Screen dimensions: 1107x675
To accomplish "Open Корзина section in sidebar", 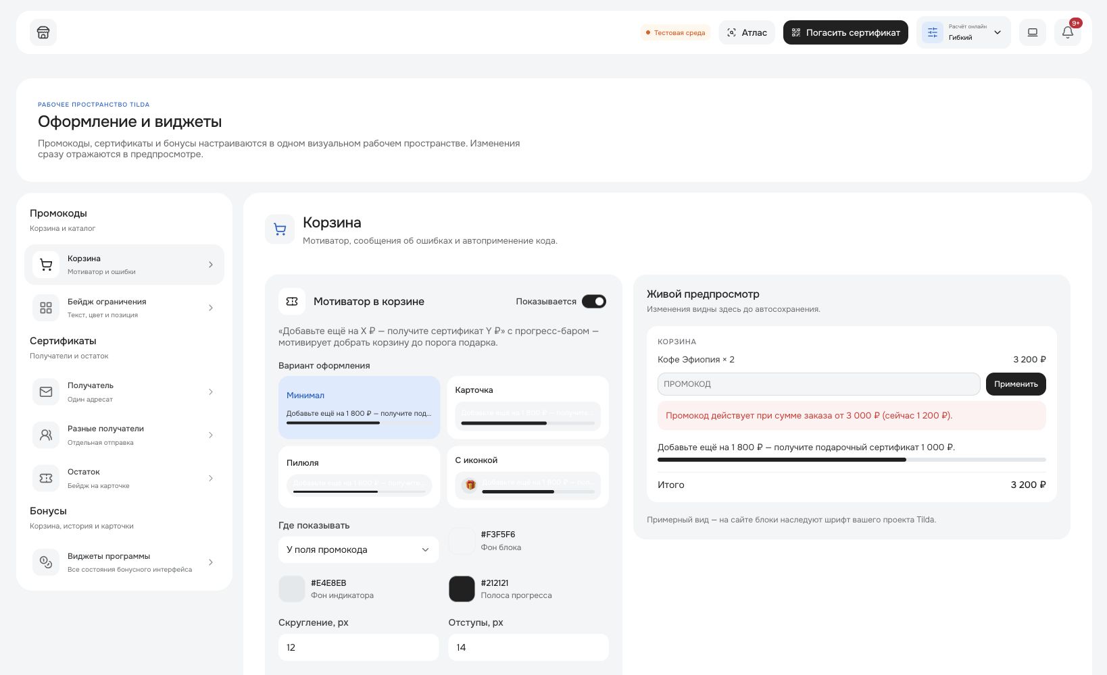I will (x=124, y=265).
